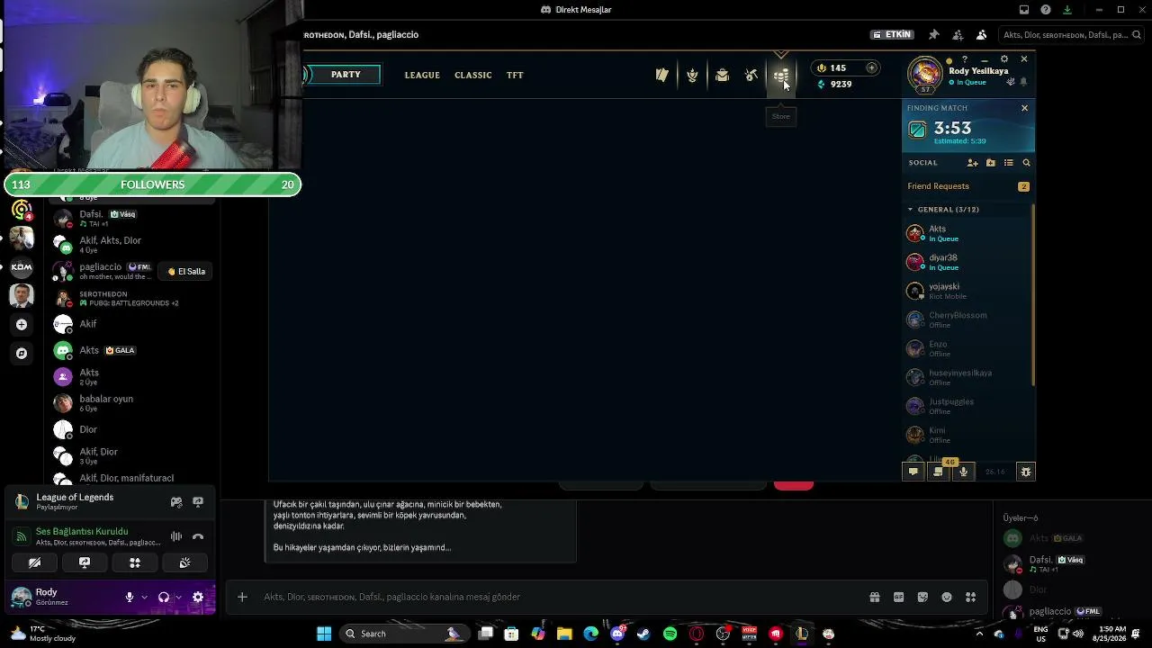Open Friend Requests in Social panel

point(968,186)
